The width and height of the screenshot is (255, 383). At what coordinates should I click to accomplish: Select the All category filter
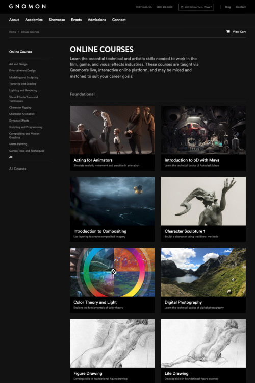(11, 157)
